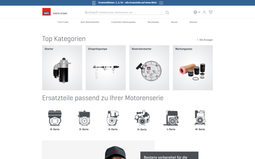Click the cap merchandise promo image
255x159 pixels.
pyautogui.click(x=98, y=150)
